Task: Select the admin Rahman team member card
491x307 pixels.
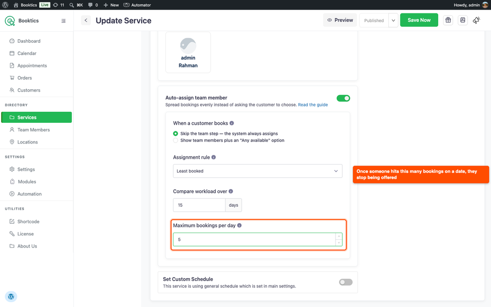Action: pos(188,52)
